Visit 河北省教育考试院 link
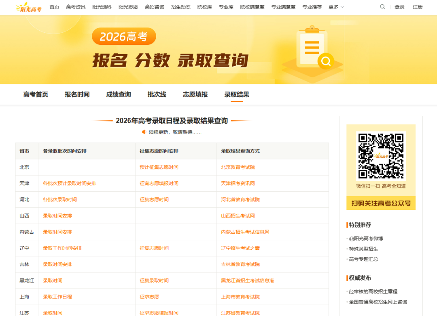This screenshot has width=437, height=316. [x=240, y=199]
